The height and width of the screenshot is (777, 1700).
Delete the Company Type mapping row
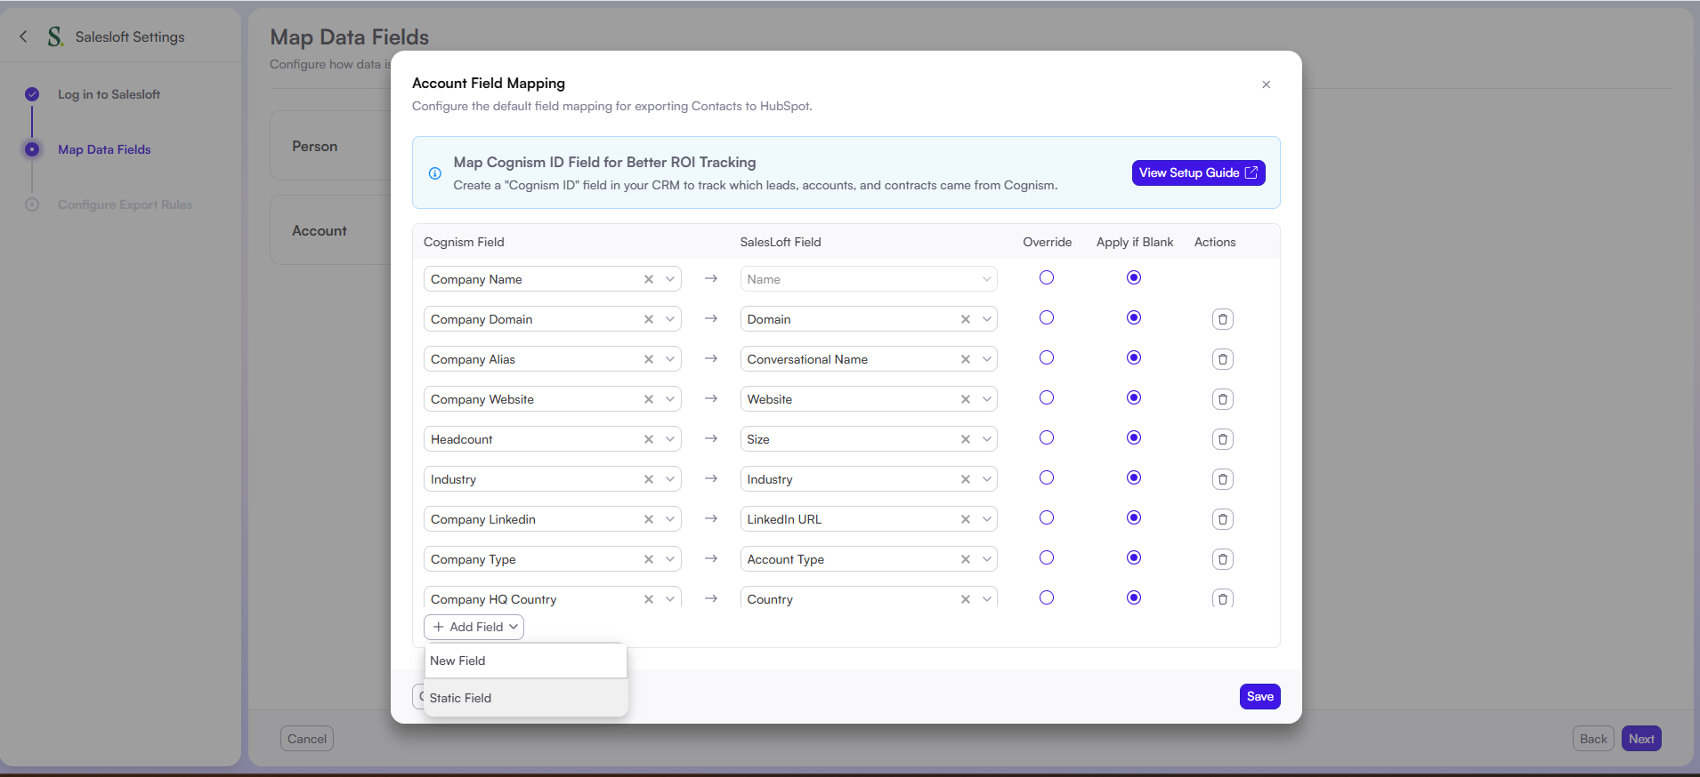[x=1222, y=559]
